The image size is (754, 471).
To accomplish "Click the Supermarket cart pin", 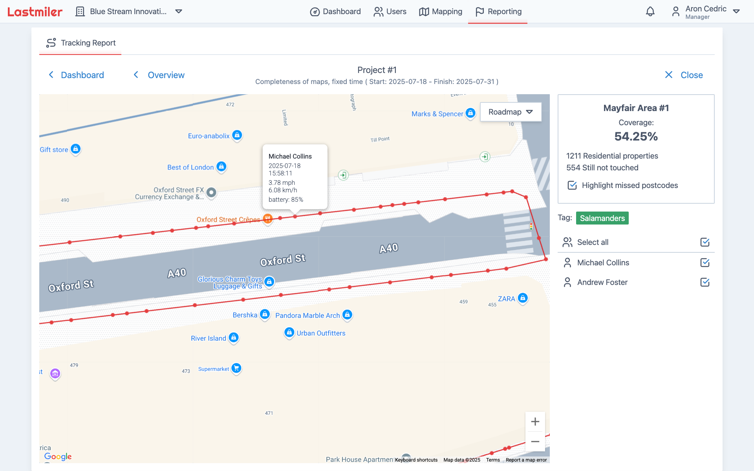I will click(x=236, y=369).
